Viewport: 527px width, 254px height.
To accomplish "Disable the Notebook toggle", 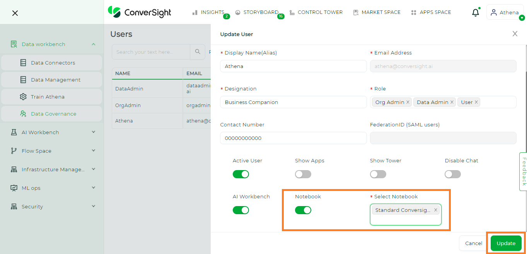I will point(303,210).
